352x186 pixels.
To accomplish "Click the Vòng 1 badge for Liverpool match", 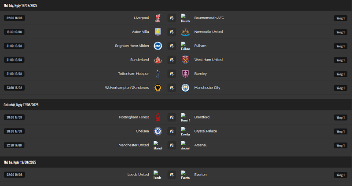I will [341, 18].
